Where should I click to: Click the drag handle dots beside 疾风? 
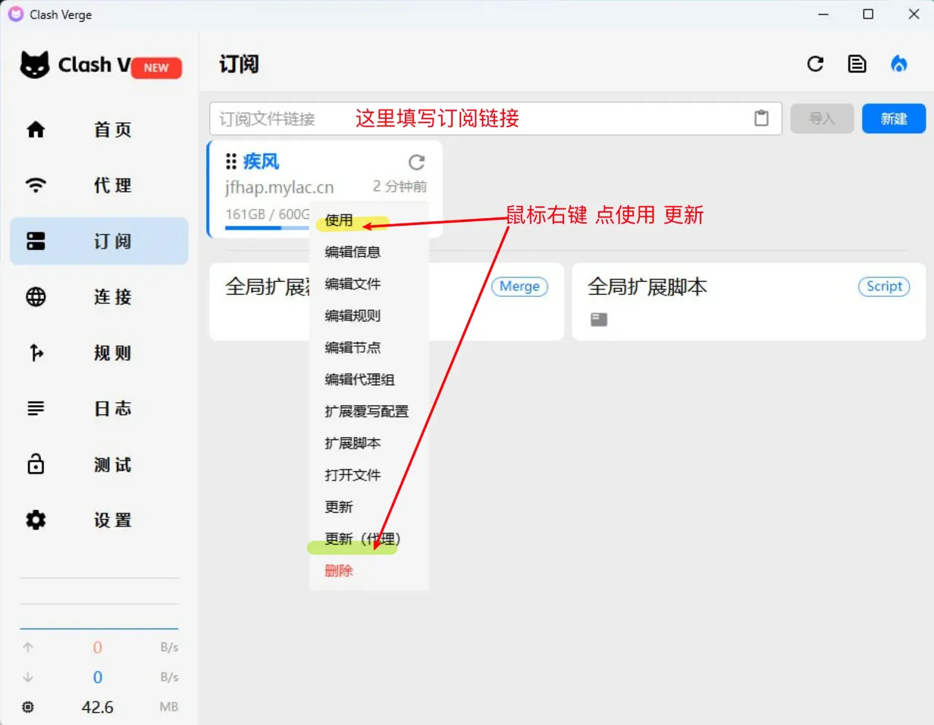pyautogui.click(x=231, y=161)
